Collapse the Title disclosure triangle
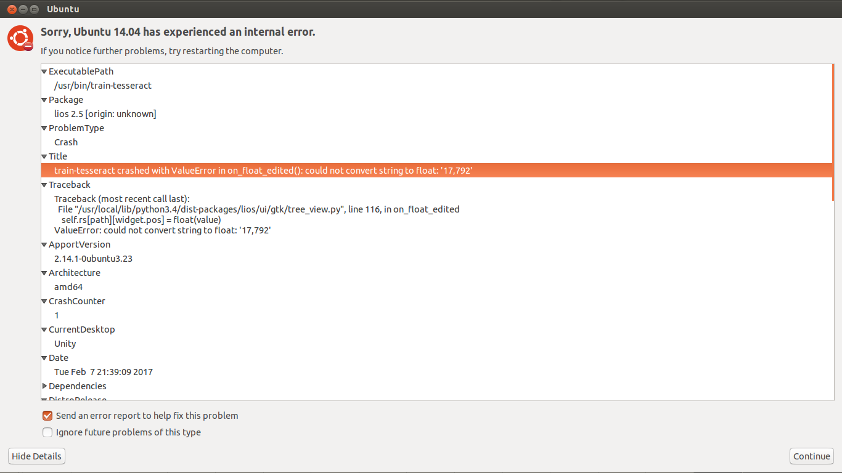 point(44,156)
